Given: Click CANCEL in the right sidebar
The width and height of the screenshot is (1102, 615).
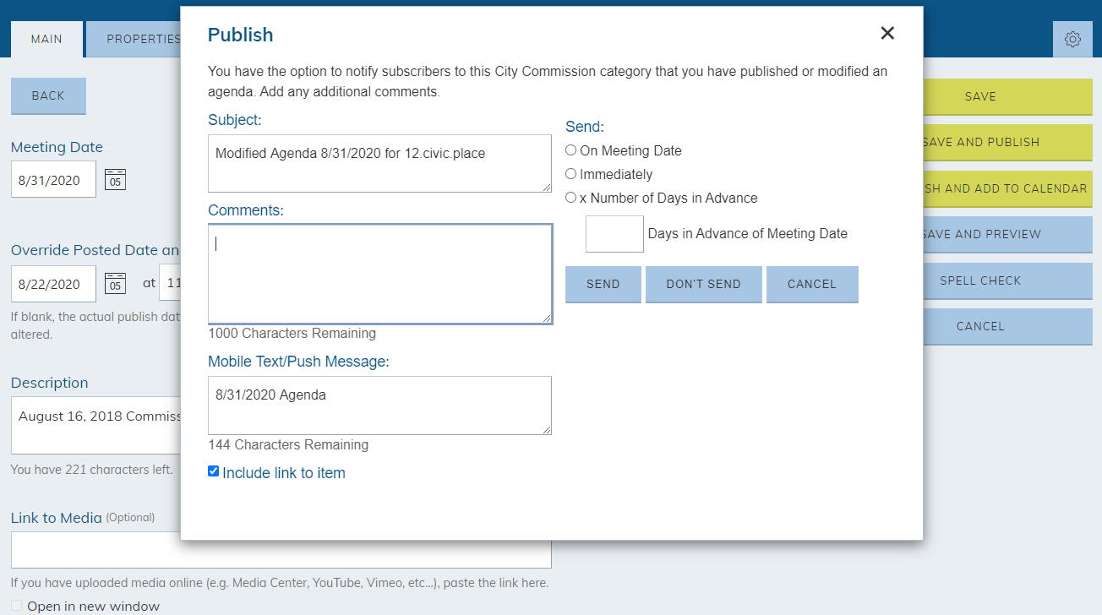Looking at the screenshot, I should pos(1007,326).
